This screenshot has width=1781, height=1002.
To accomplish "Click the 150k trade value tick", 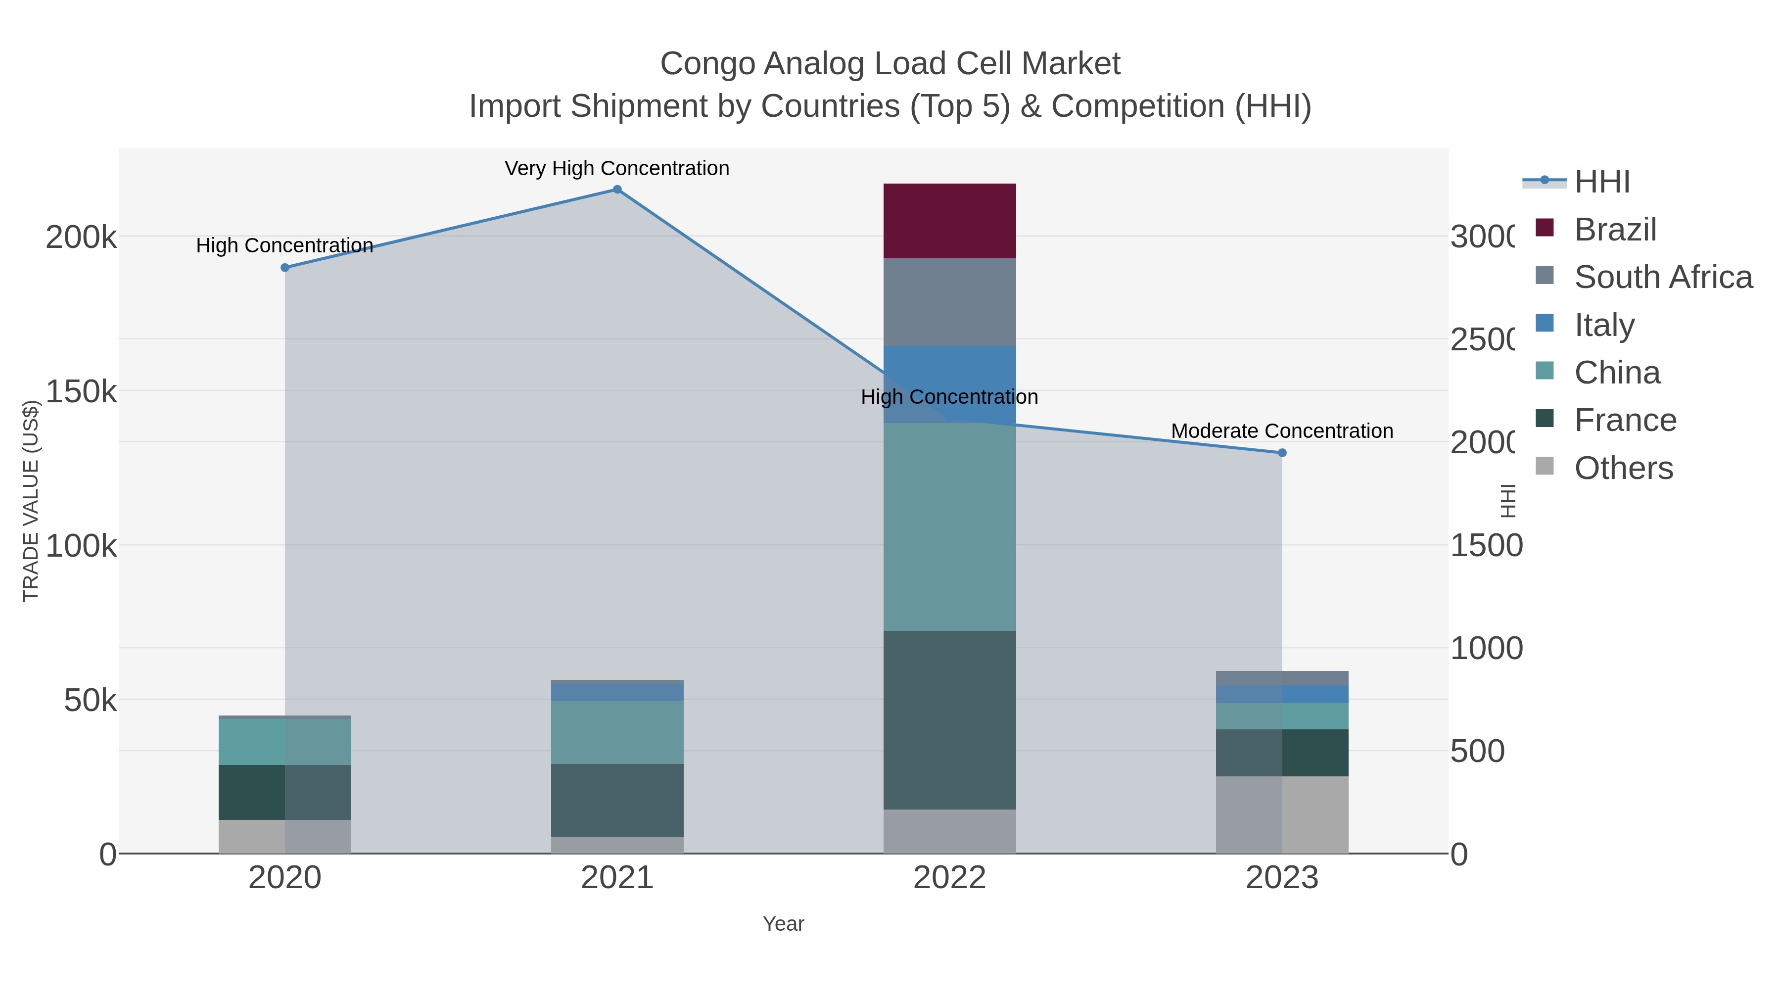I will 82,391.
